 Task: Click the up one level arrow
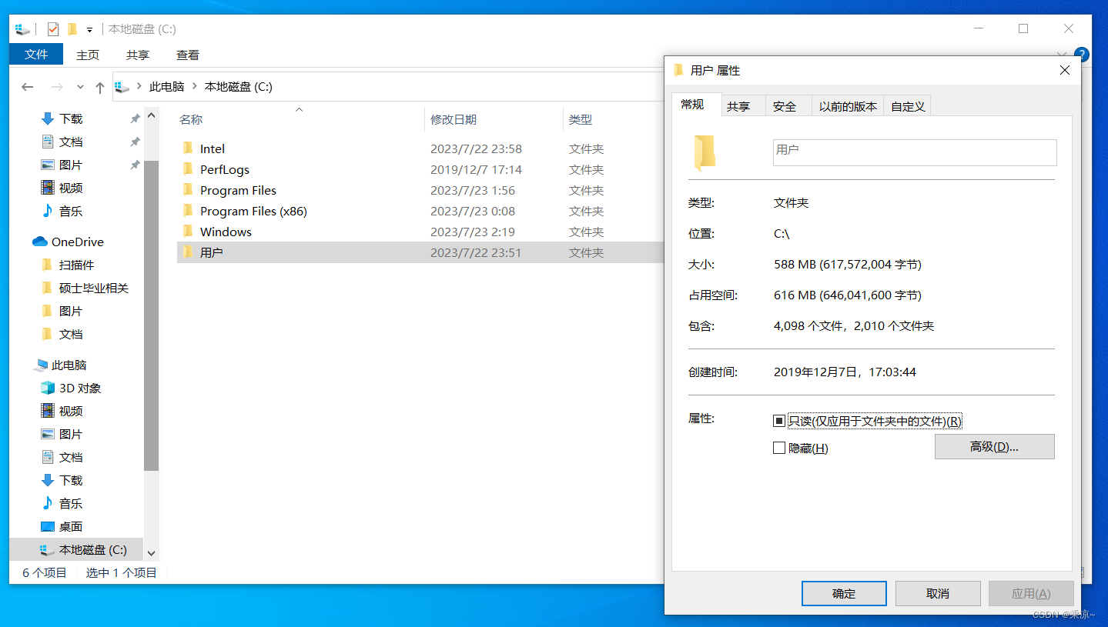point(99,87)
